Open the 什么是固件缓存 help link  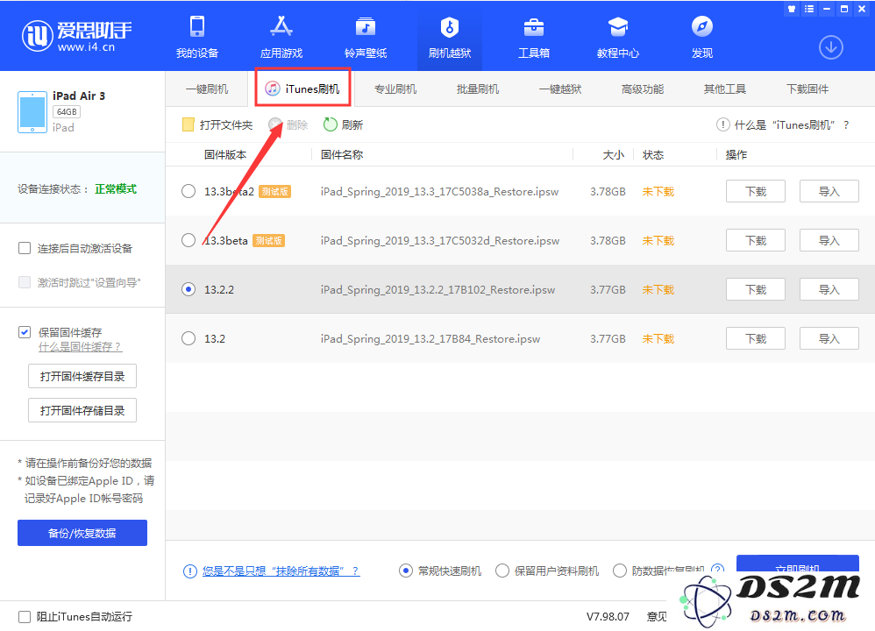click(x=80, y=347)
